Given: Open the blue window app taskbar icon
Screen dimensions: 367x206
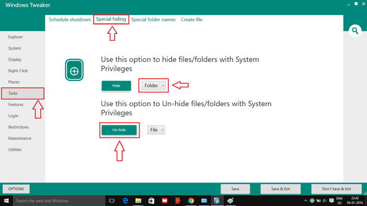Looking at the screenshot, I should pos(204,201).
